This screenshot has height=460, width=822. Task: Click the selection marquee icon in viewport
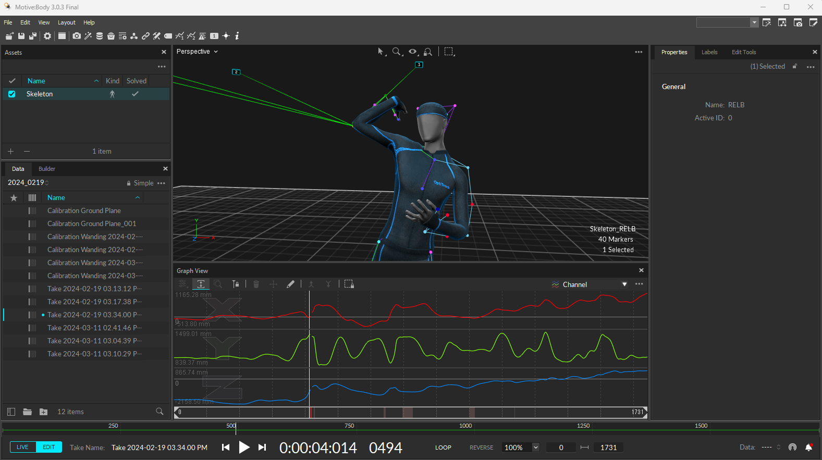(449, 52)
